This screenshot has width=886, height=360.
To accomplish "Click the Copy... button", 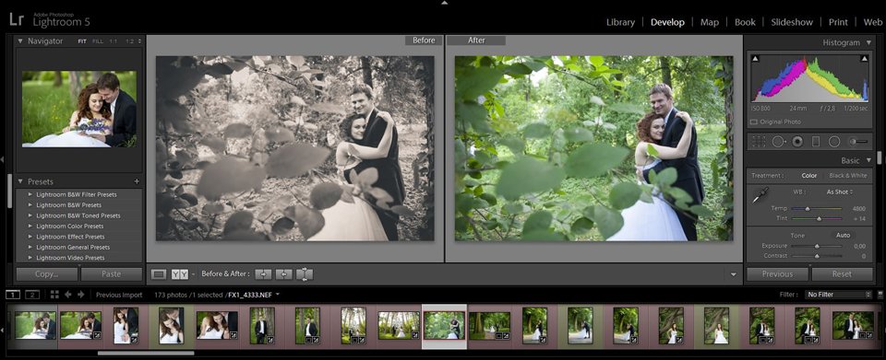I will click(x=47, y=274).
